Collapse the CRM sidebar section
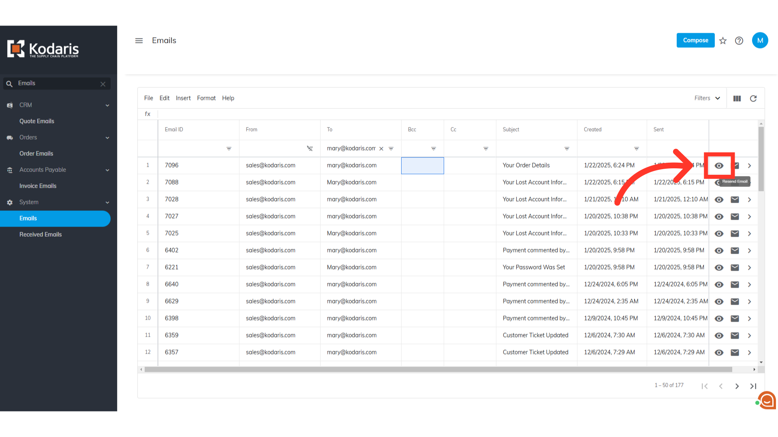This screenshot has height=437, width=778. (107, 105)
